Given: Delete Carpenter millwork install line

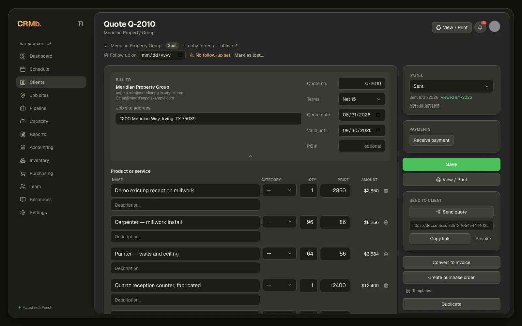Looking at the screenshot, I should coord(386,222).
